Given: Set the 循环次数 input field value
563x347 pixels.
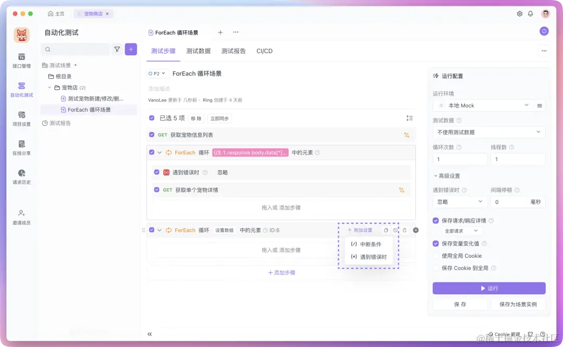Looking at the screenshot, I should [x=459, y=159].
